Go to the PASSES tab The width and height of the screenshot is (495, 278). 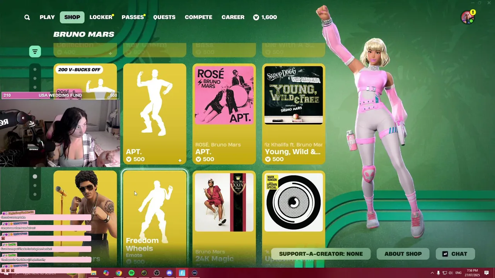tap(133, 17)
